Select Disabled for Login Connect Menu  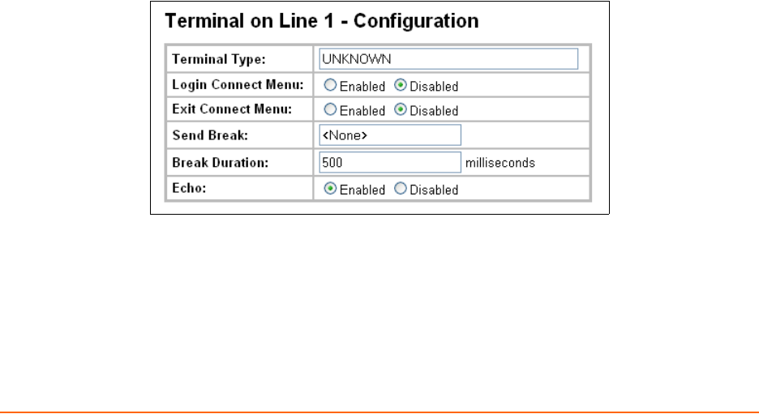point(399,85)
